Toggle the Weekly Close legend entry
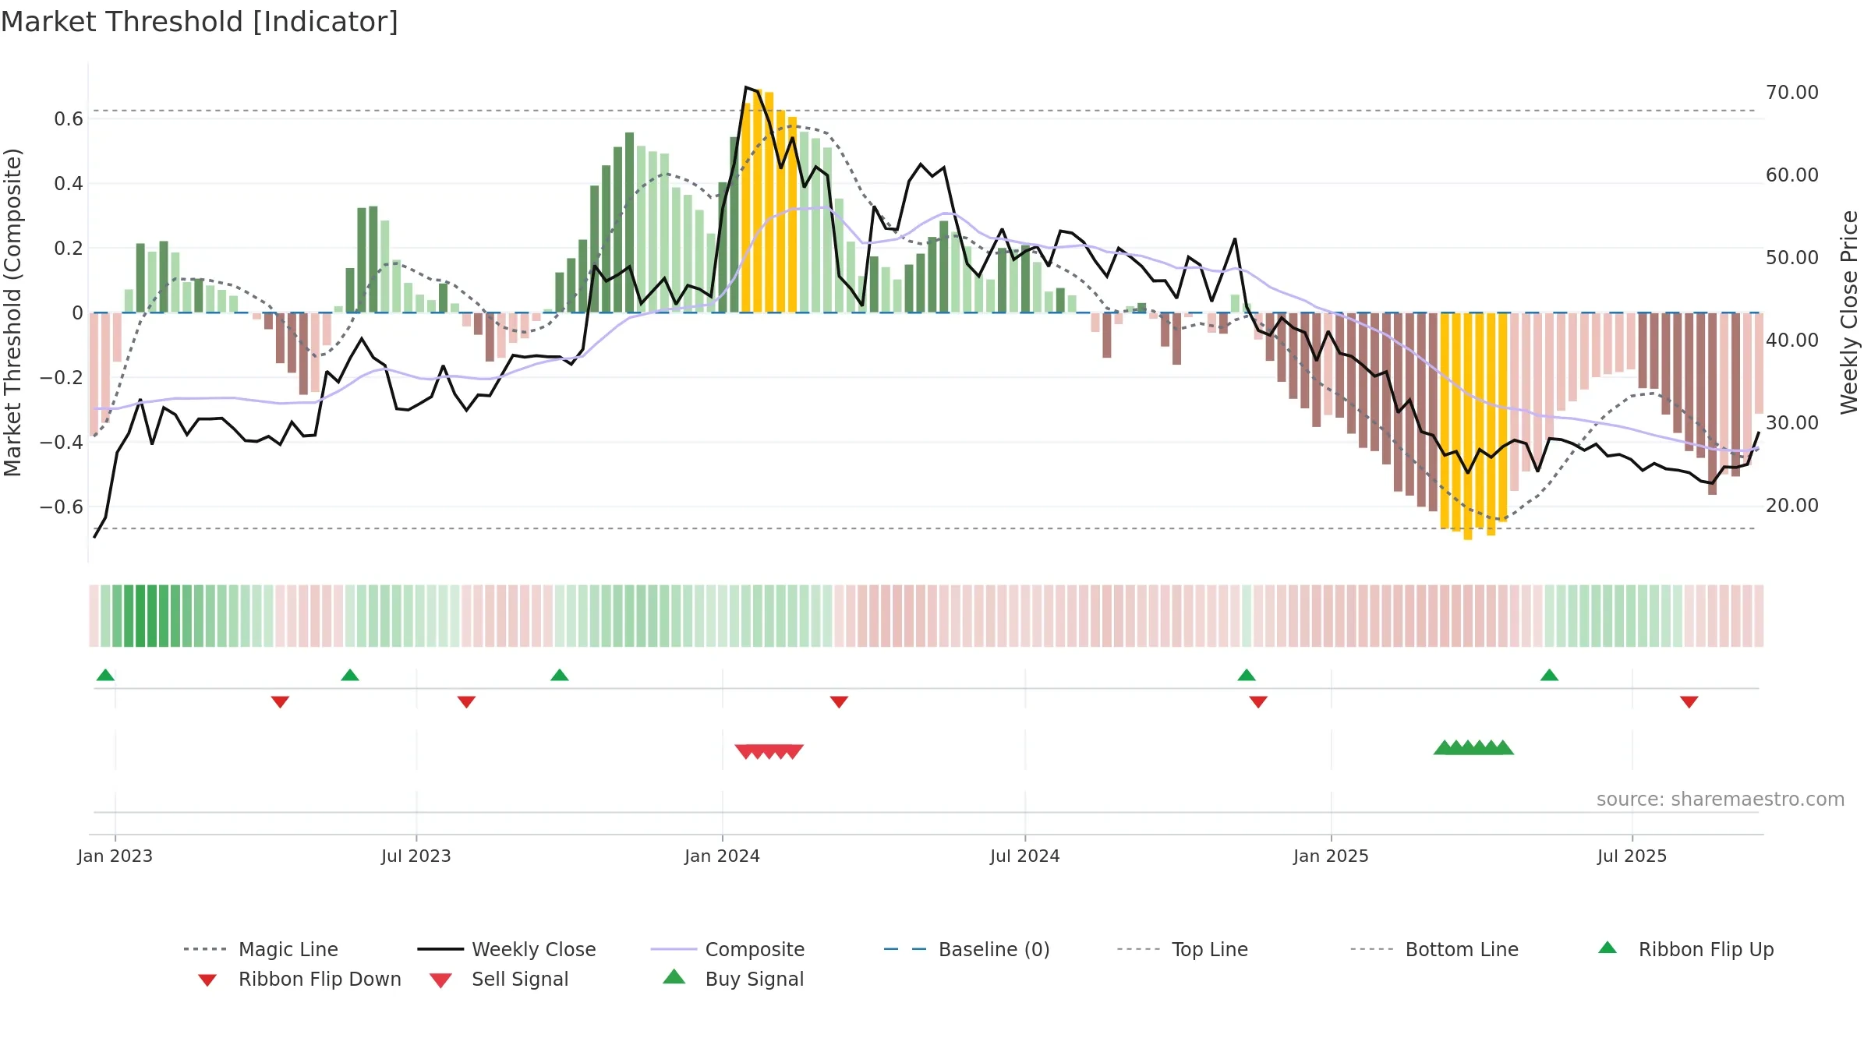The height and width of the screenshot is (1052, 1871). point(506,949)
